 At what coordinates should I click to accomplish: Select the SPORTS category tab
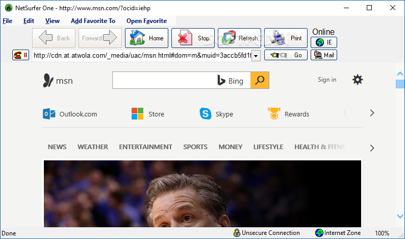click(195, 147)
